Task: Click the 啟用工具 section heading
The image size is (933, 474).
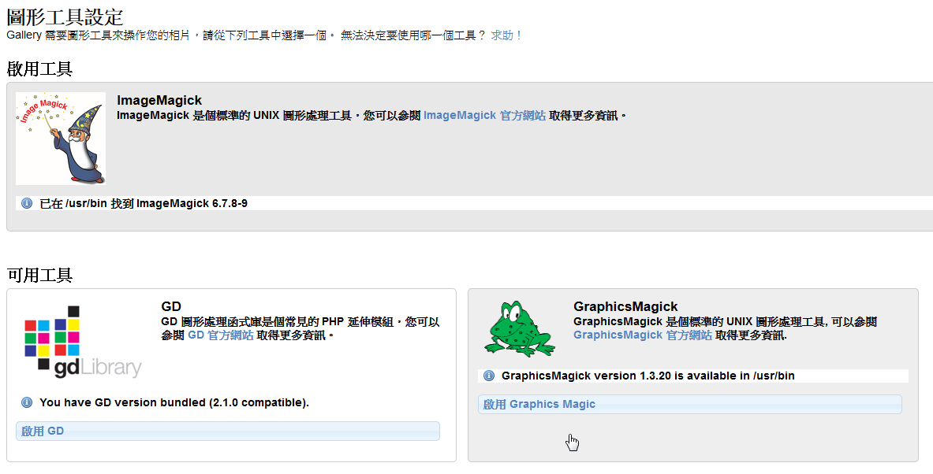Action: (x=39, y=69)
